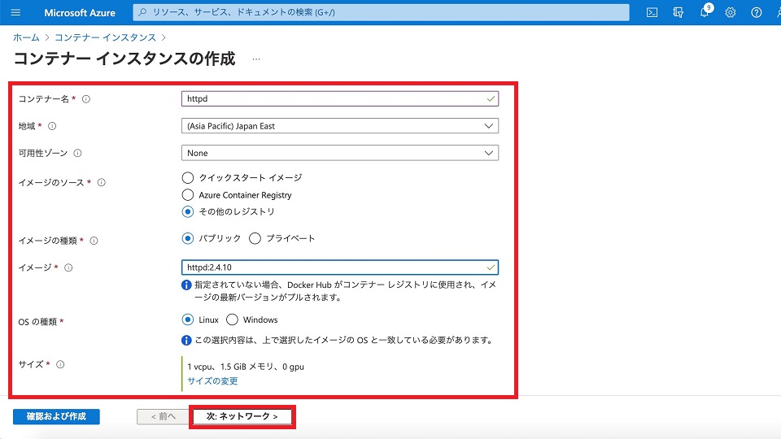Open the notifications bell
The image size is (781, 439).
coord(705,12)
